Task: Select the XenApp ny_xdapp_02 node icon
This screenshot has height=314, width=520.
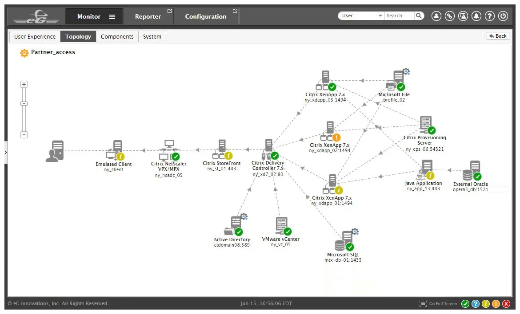Action: [x=330, y=131]
